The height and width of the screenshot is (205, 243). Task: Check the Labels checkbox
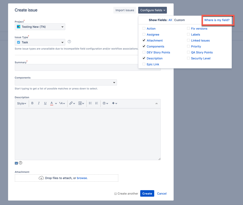pos(188,34)
